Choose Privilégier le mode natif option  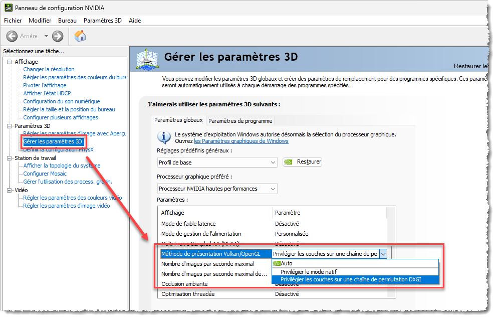[355, 272]
